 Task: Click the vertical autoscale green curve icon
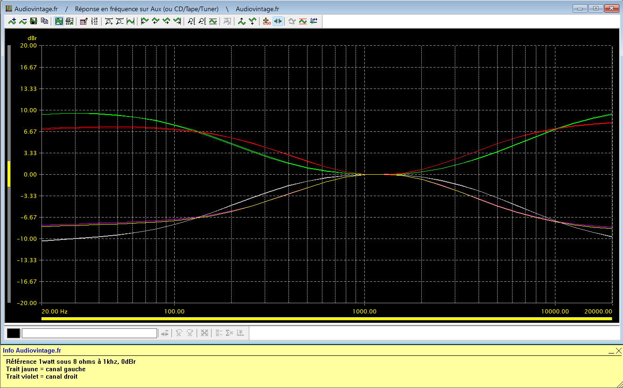(213, 21)
